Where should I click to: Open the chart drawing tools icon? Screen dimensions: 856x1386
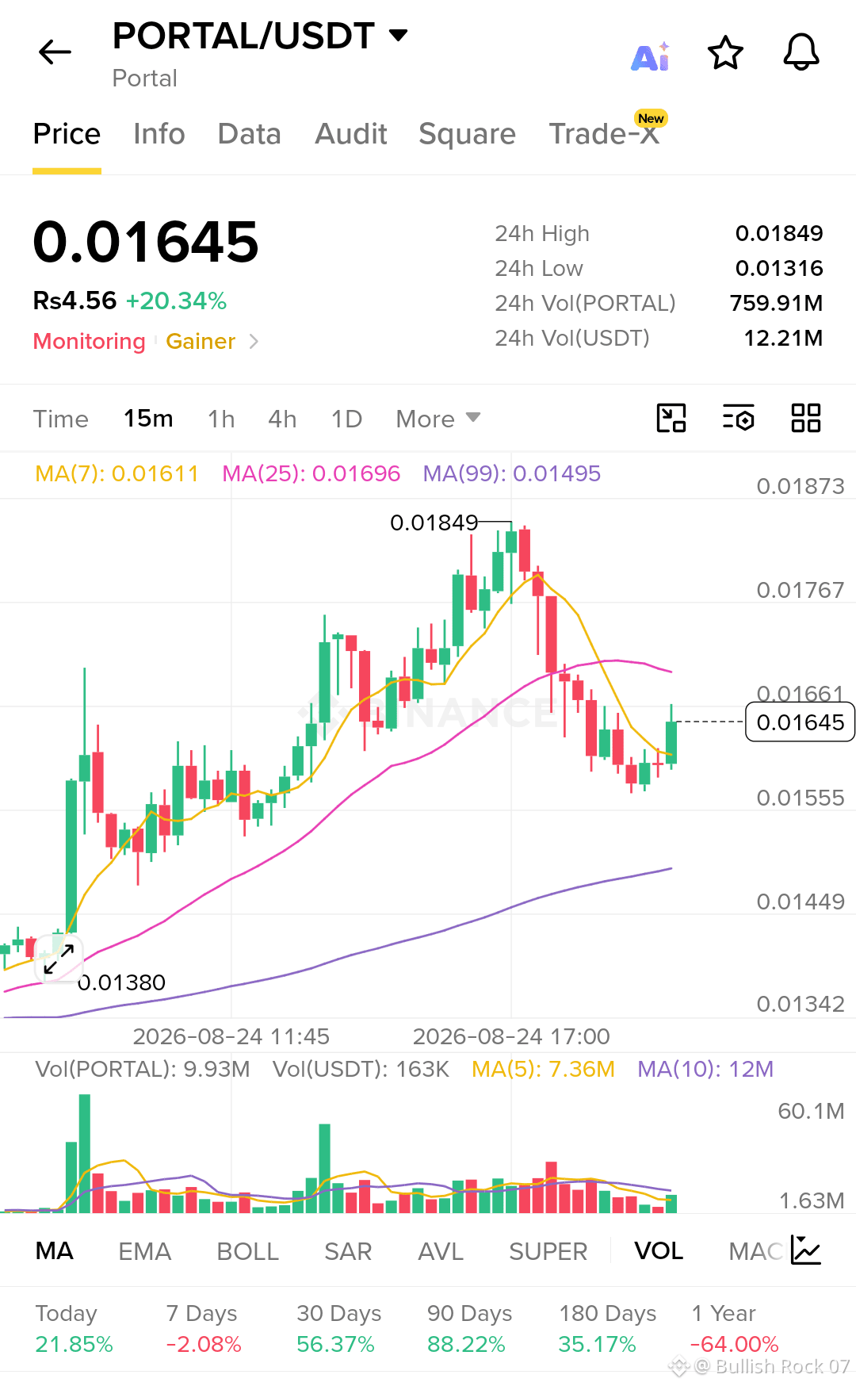coord(671,418)
